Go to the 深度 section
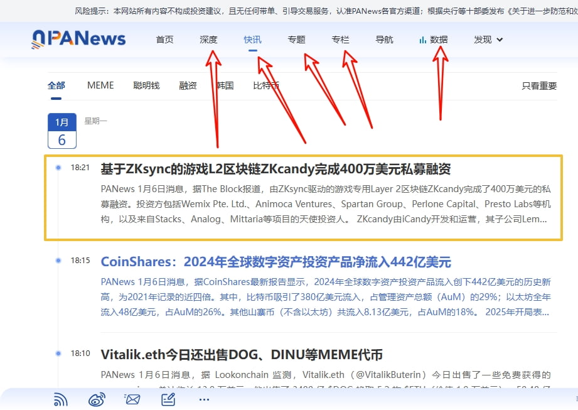This screenshot has width=578, height=410. tap(208, 40)
